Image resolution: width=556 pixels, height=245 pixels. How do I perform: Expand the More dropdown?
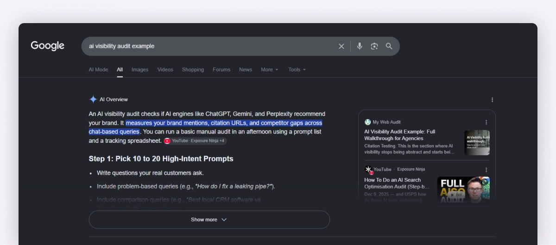270,69
